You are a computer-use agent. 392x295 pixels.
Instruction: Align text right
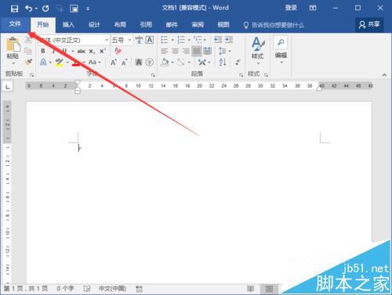tap(186, 51)
